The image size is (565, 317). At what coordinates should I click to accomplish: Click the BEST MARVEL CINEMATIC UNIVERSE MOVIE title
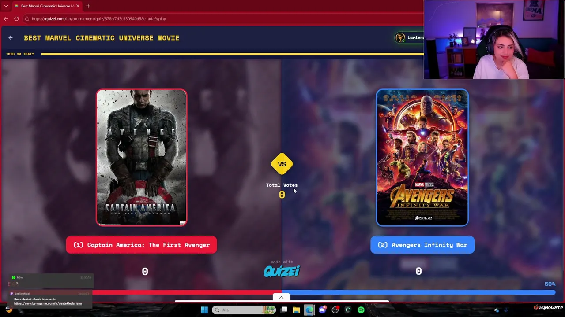pos(102,38)
